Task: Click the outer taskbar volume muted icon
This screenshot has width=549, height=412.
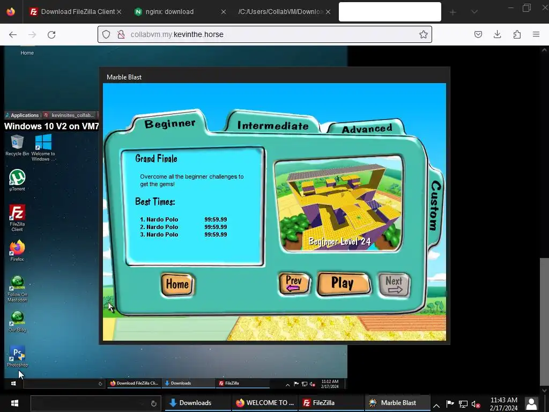Action: coord(476,404)
